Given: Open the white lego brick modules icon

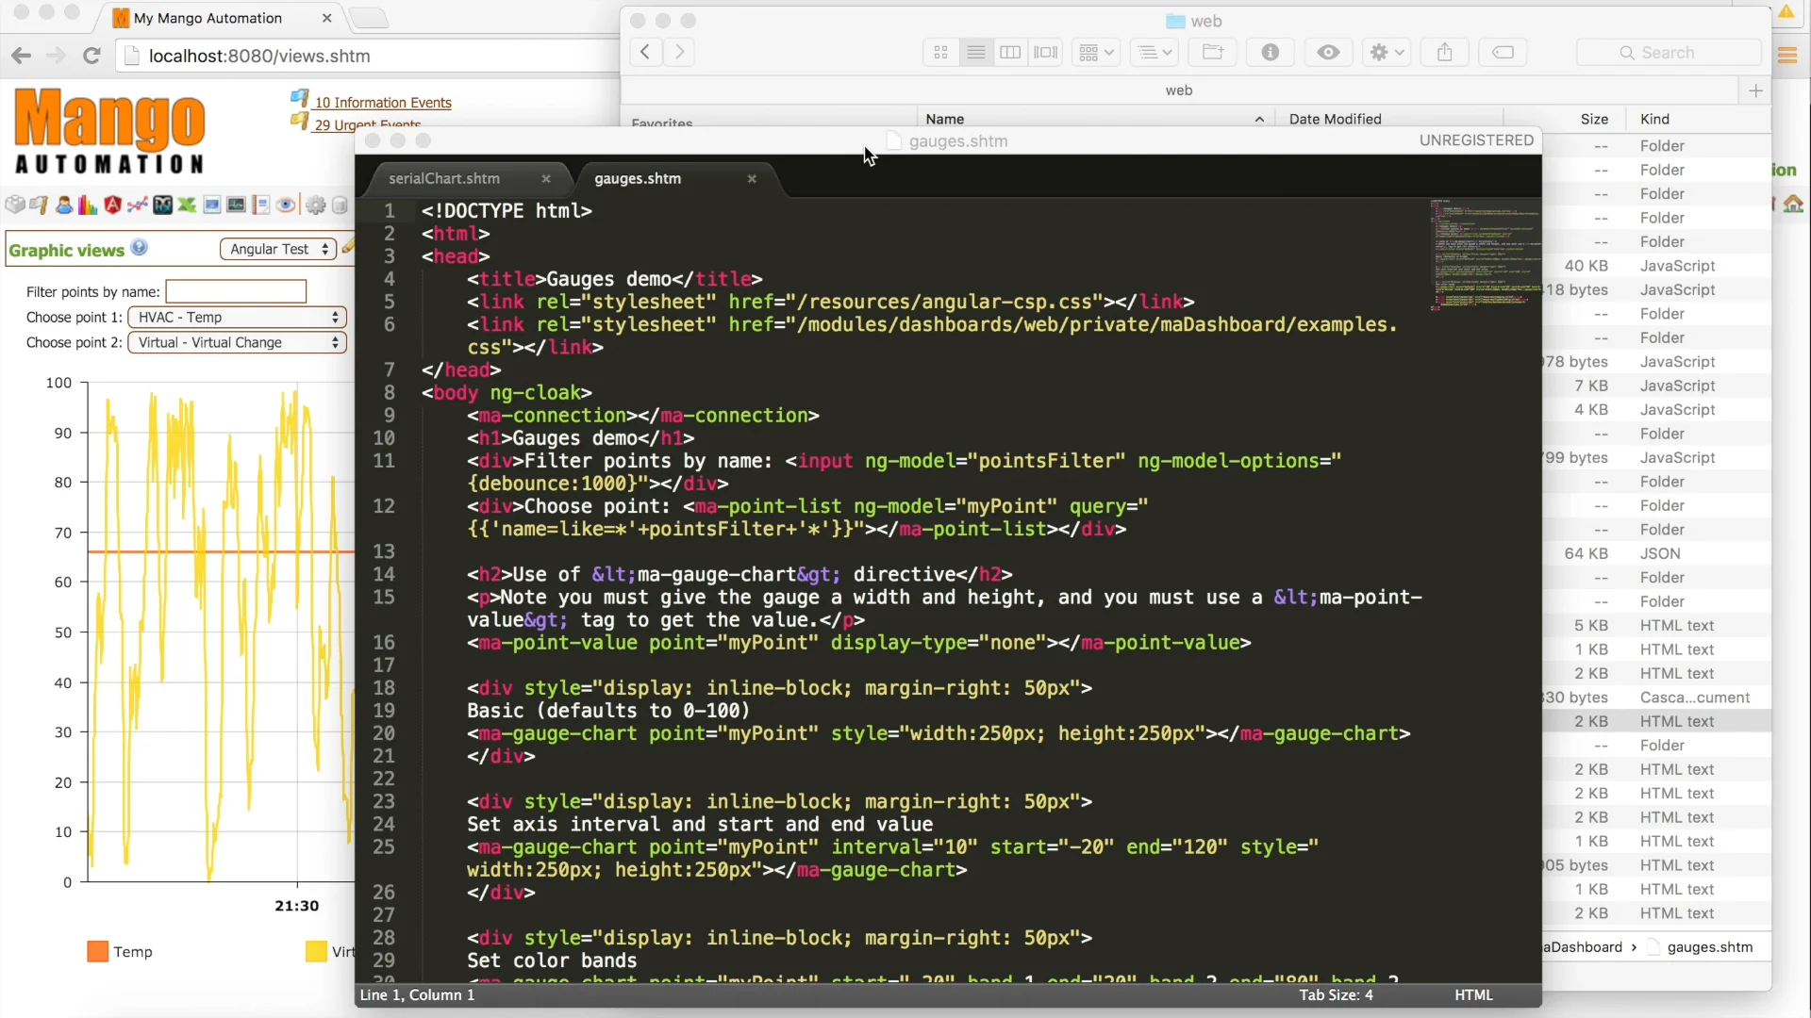Looking at the screenshot, I should (x=15, y=205).
